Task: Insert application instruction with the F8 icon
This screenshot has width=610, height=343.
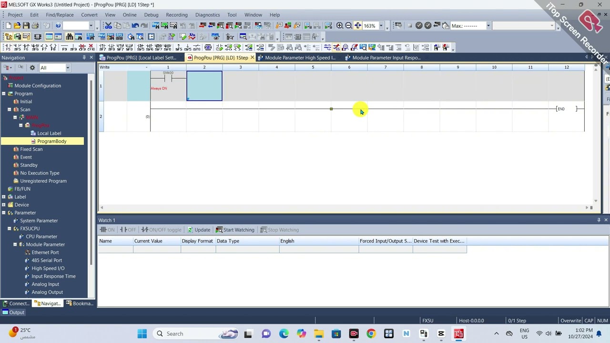Action: [53, 47]
